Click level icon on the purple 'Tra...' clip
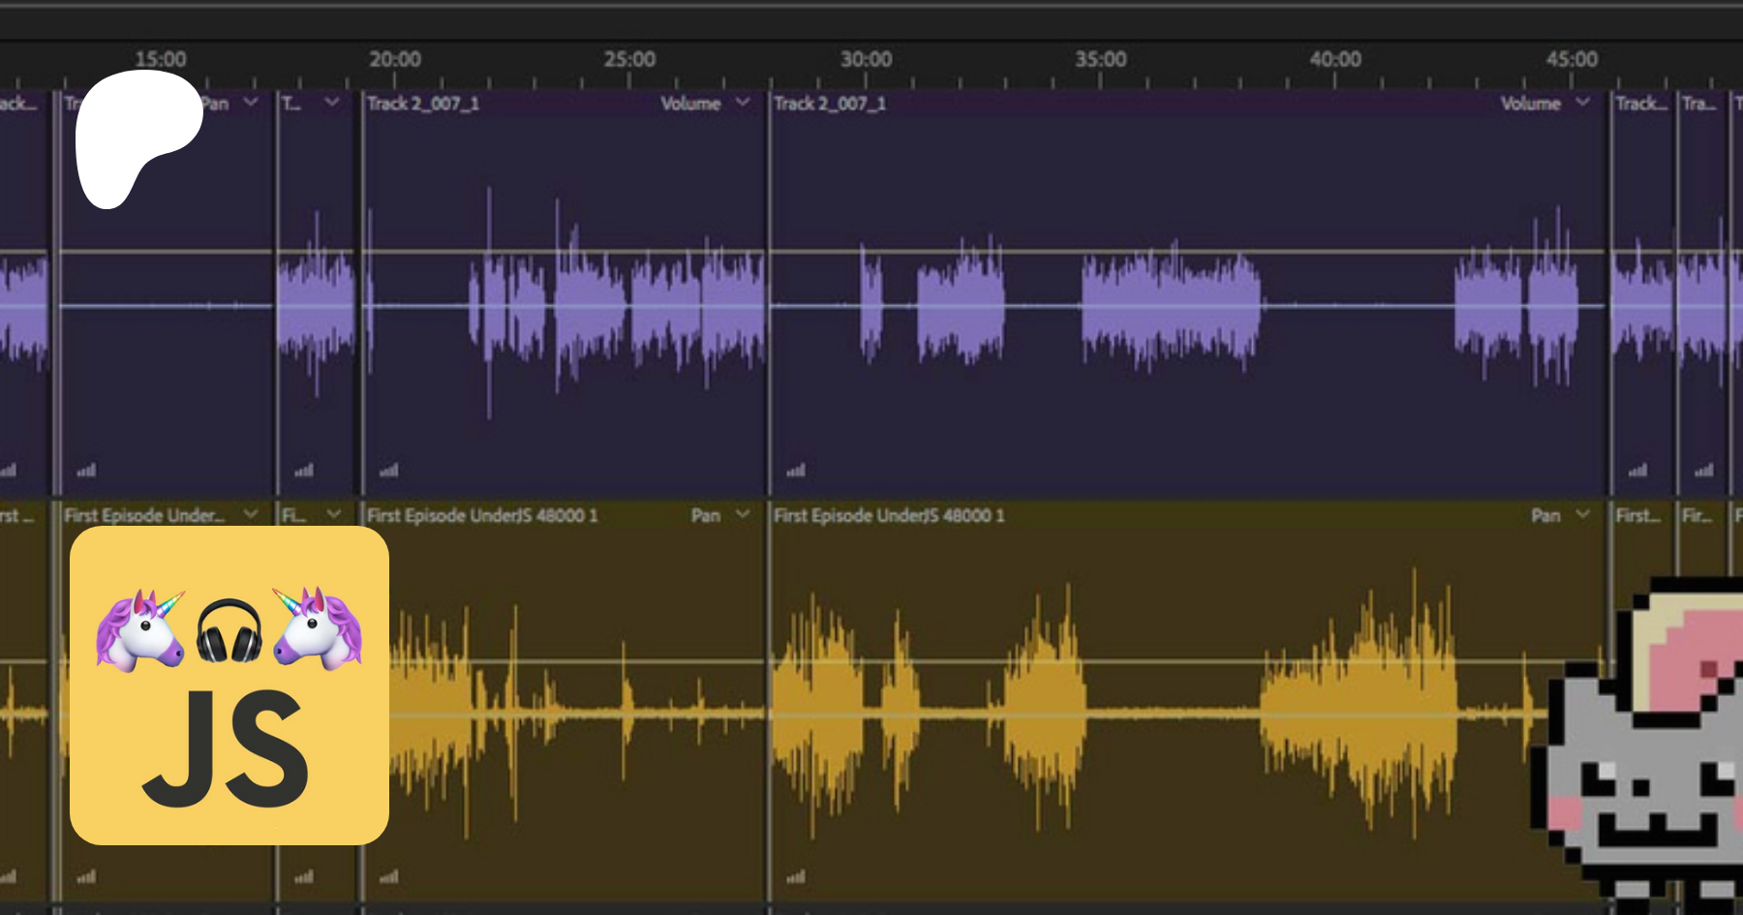Screen dimensions: 1743x915 pos(1703,471)
